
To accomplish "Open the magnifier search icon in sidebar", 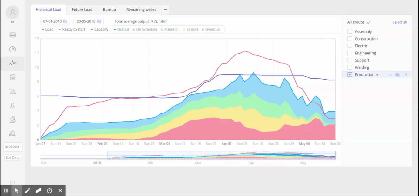I will coord(12,133).
